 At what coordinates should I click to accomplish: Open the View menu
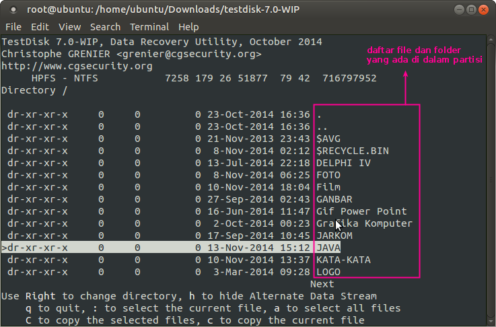[69, 27]
